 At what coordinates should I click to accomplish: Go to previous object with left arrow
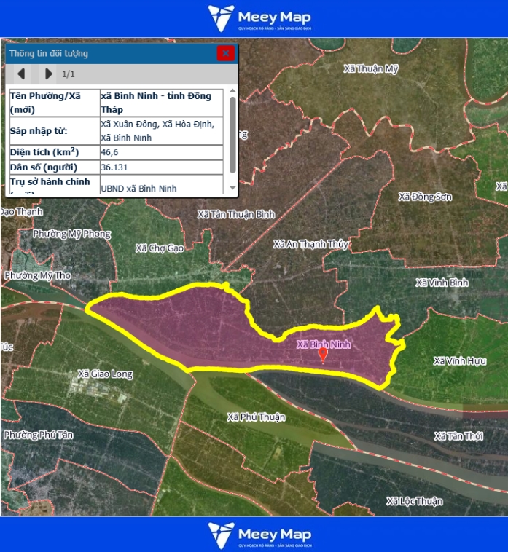[21, 74]
